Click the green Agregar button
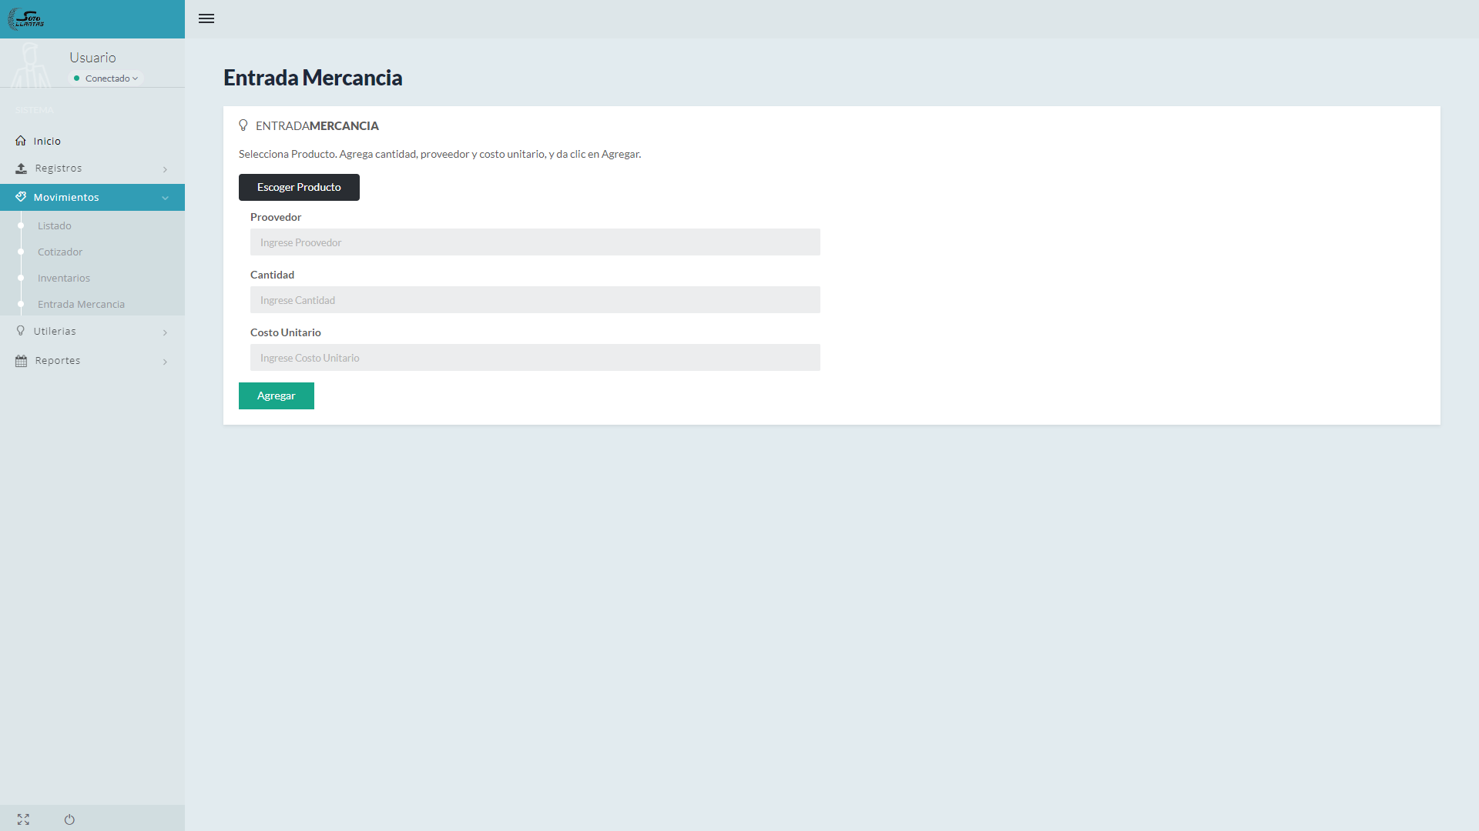Viewport: 1479px width, 831px height. click(276, 395)
